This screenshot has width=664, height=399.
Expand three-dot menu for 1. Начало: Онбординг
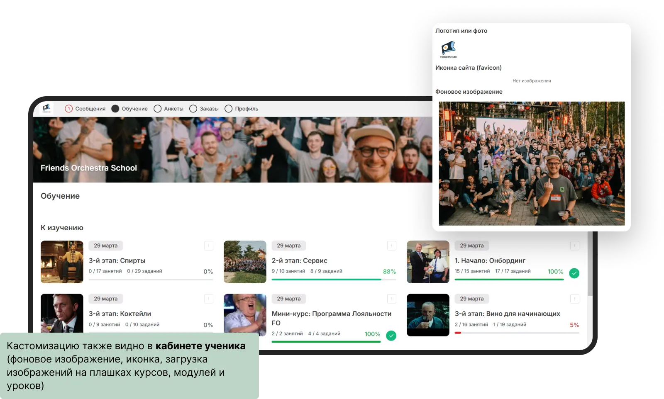click(x=574, y=246)
